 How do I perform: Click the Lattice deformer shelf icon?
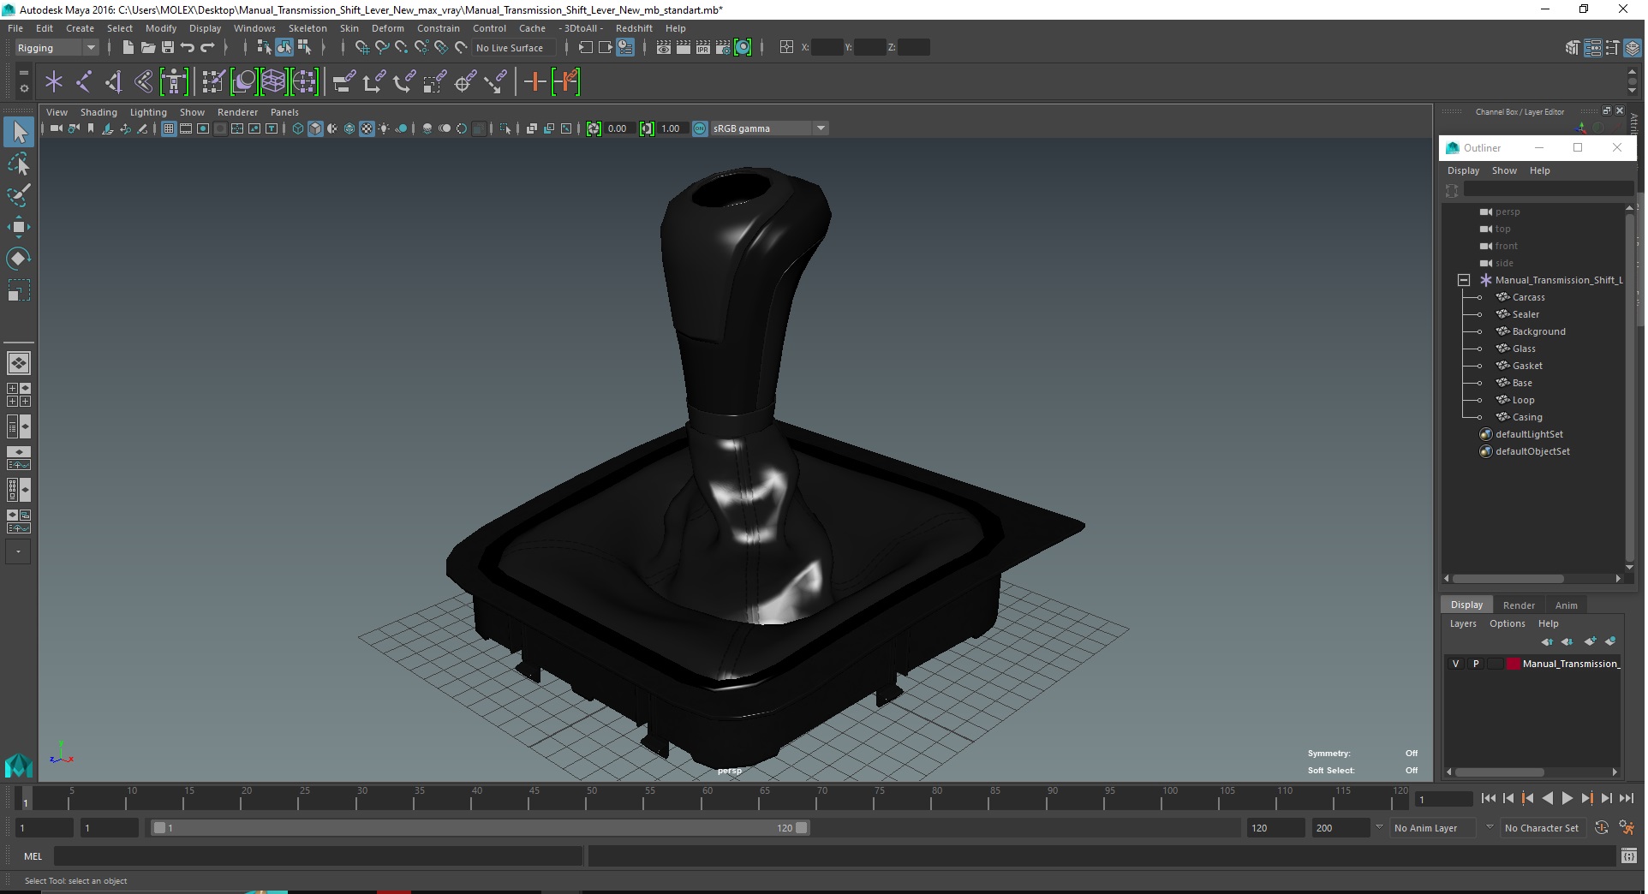[273, 82]
